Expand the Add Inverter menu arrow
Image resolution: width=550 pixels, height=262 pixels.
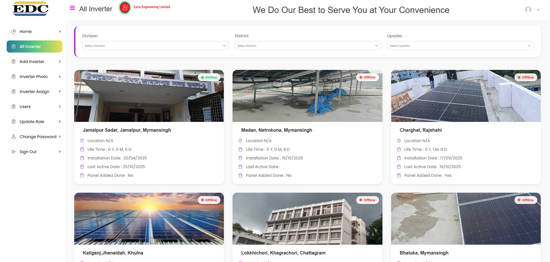(x=60, y=62)
